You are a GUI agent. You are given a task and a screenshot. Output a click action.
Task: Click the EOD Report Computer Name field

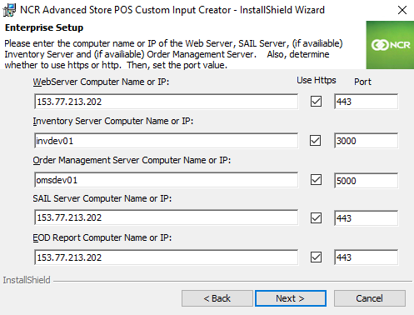(167, 257)
